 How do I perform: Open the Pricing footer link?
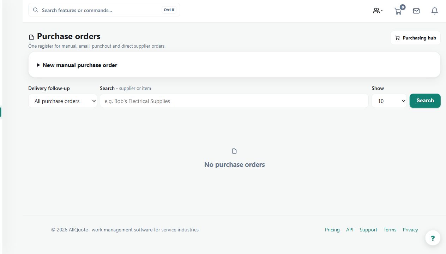(x=332, y=230)
